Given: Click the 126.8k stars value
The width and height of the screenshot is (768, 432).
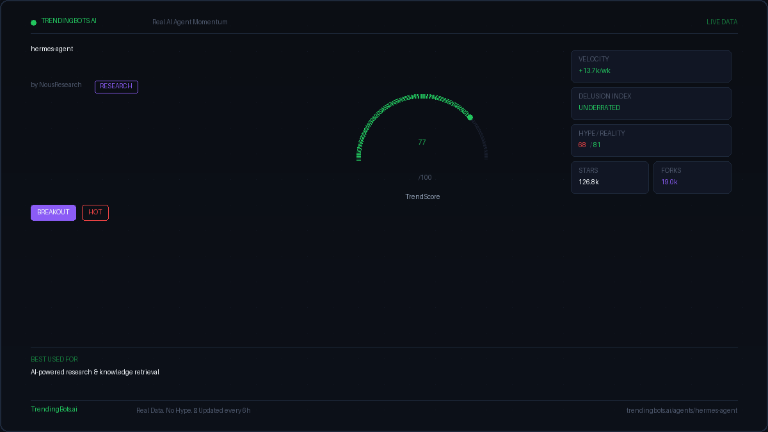Looking at the screenshot, I should coord(589,182).
